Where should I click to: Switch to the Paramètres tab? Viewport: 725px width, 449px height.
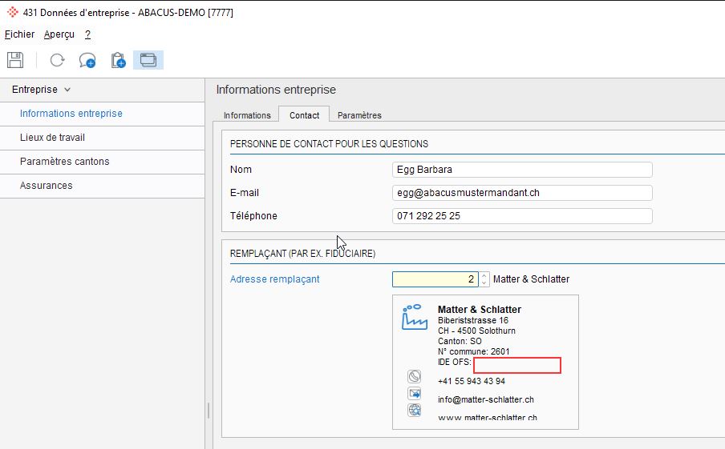pos(359,115)
